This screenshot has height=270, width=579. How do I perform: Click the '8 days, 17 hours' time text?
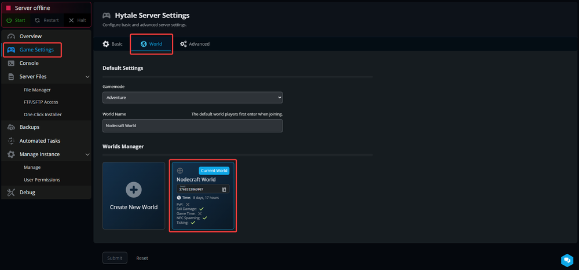(x=206, y=198)
